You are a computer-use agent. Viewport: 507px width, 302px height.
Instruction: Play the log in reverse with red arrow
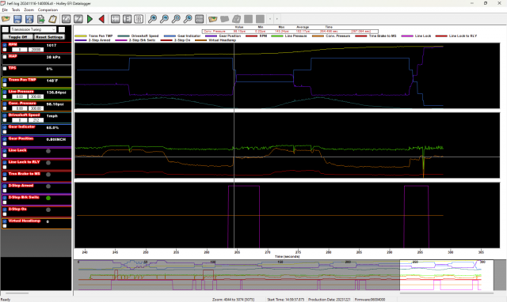click(101, 19)
